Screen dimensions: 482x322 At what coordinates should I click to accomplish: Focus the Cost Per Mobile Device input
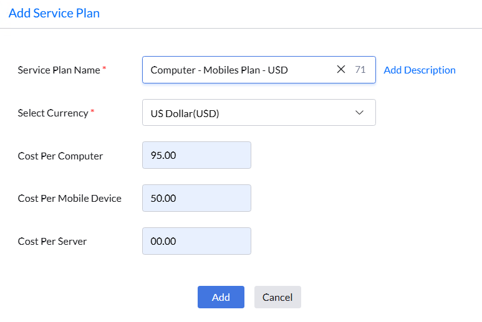pyautogui.click(x=196, y=198)
